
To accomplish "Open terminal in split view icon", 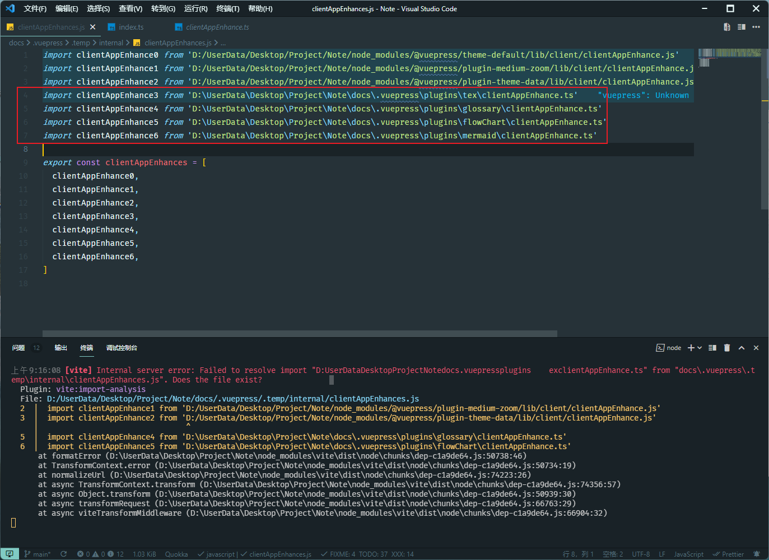I will click(712, 348).
